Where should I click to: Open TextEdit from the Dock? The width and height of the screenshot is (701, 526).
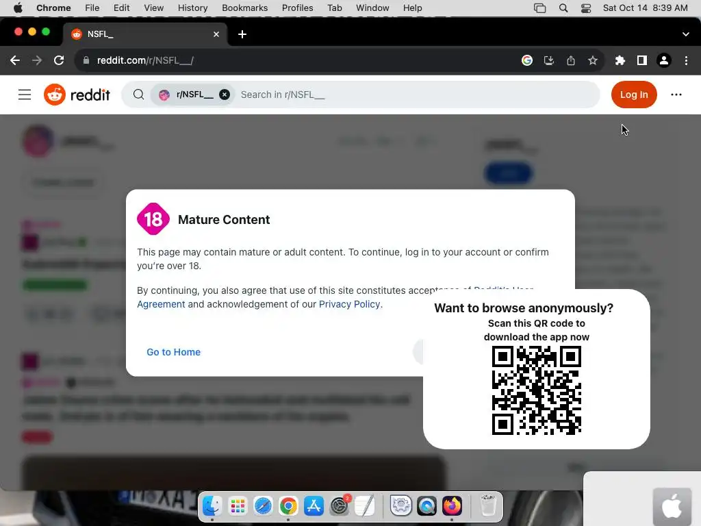[366, 506]
